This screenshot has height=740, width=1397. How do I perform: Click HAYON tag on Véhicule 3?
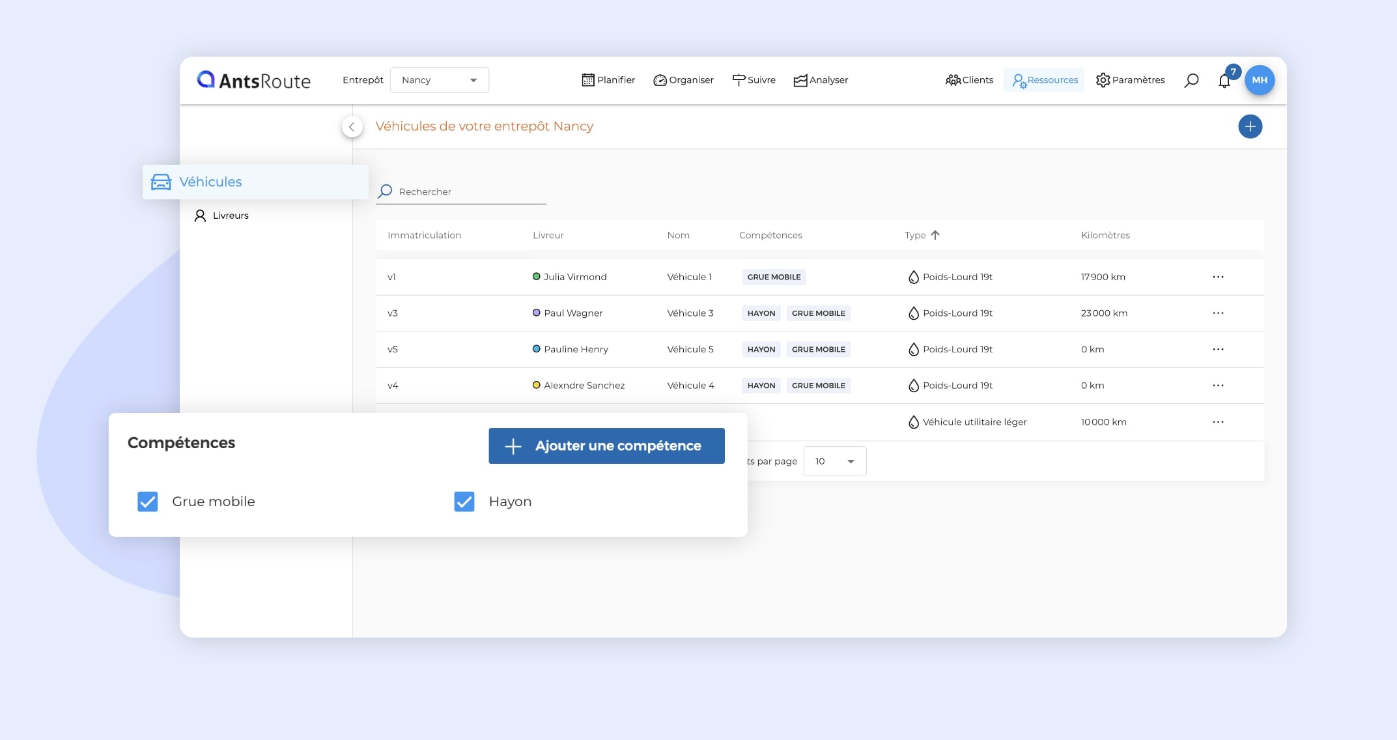[x=761, y=313]
